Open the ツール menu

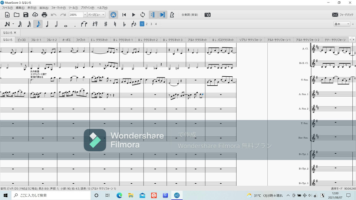pyautogui.click(x=73, y=8)
